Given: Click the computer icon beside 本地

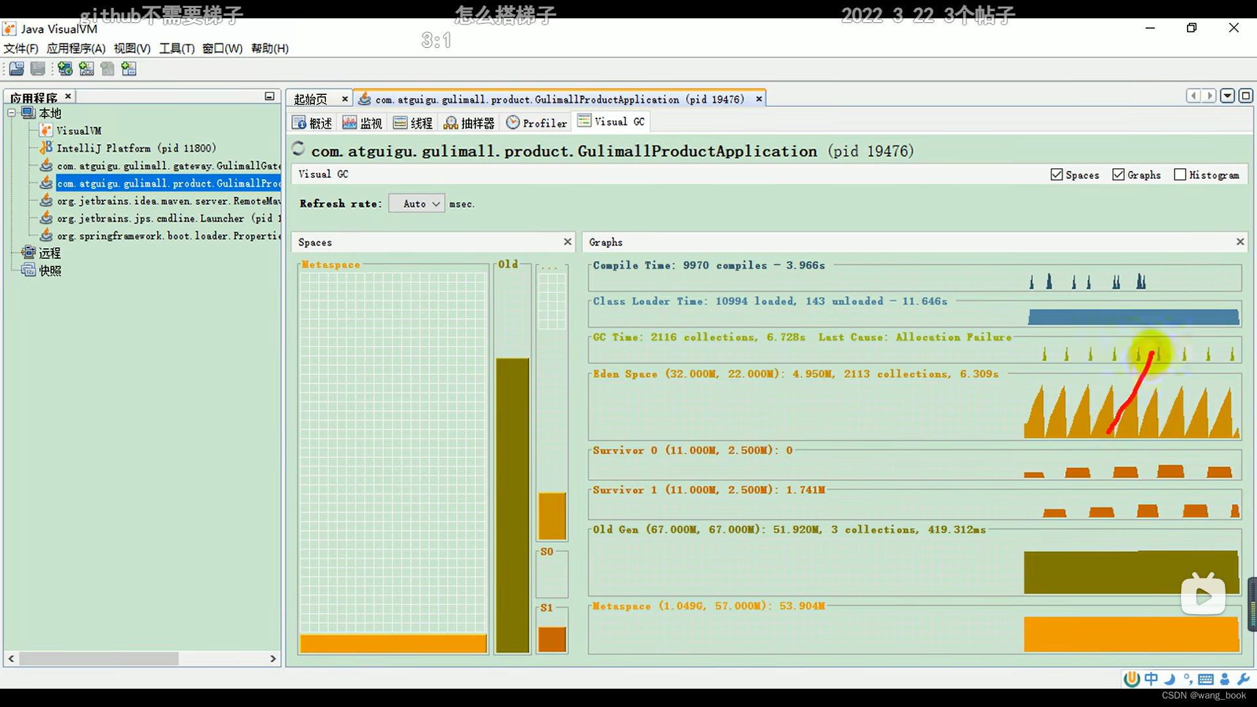Looking at the screenshot, I should click(x=28, y=113).
